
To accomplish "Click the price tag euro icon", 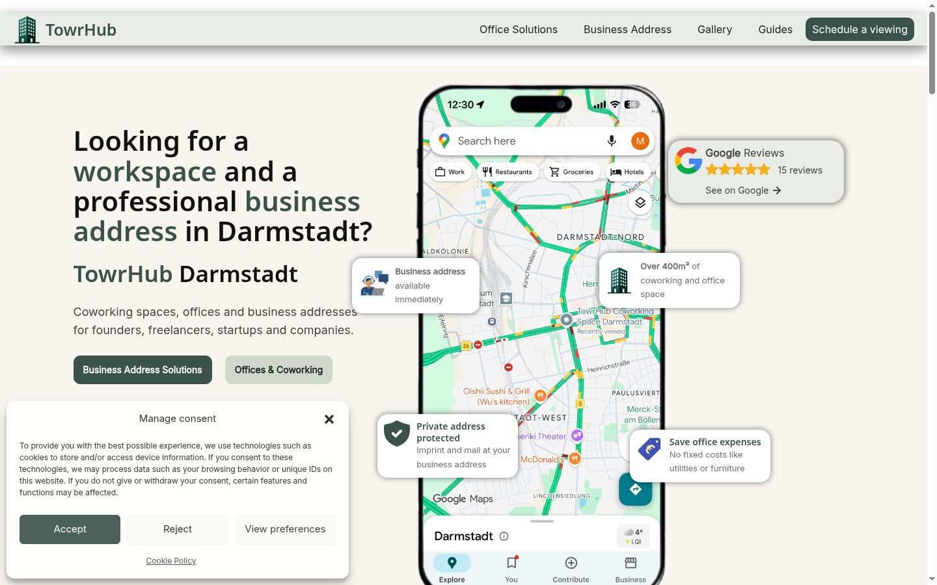I will 649,448.
